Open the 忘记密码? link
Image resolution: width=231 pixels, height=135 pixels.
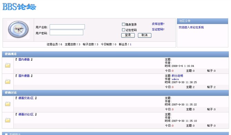[158, 29]
